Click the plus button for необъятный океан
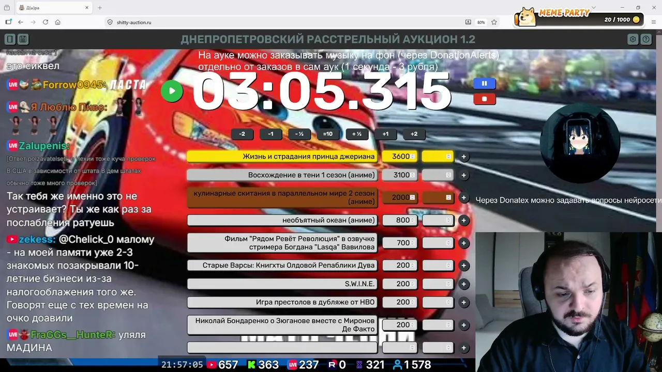662x372 pixels. coord(463,220)
